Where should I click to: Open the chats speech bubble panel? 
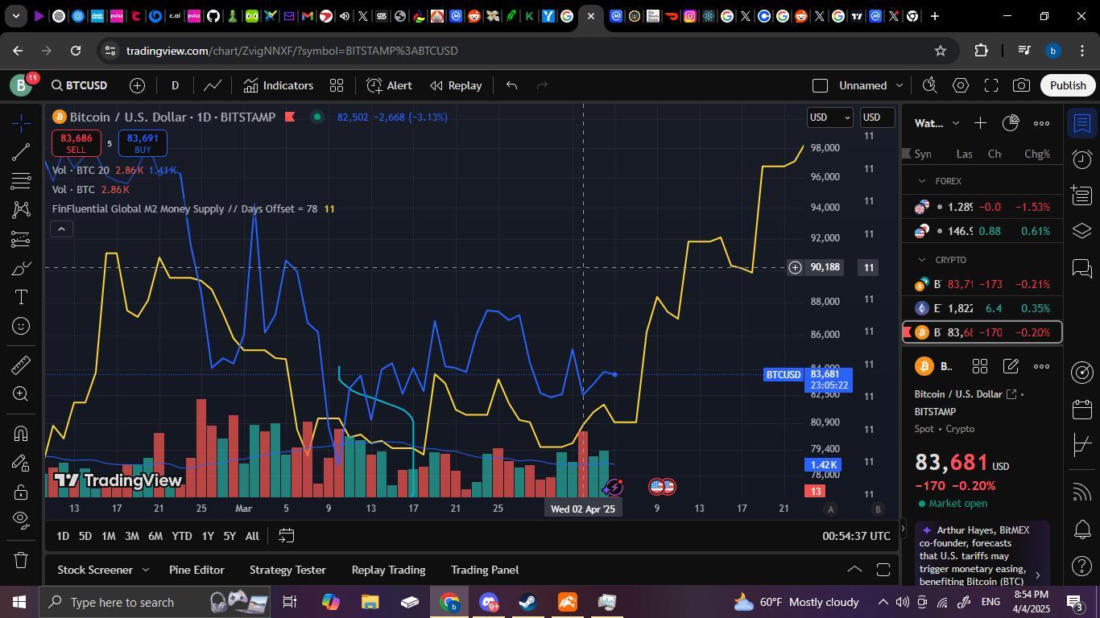(1082, 268)
